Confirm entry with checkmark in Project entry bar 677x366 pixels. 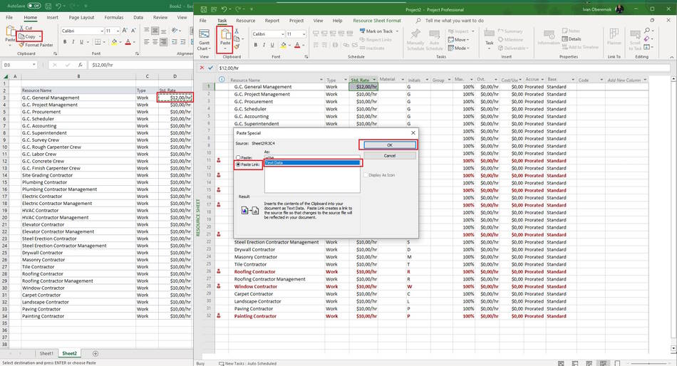coord(211,68)
